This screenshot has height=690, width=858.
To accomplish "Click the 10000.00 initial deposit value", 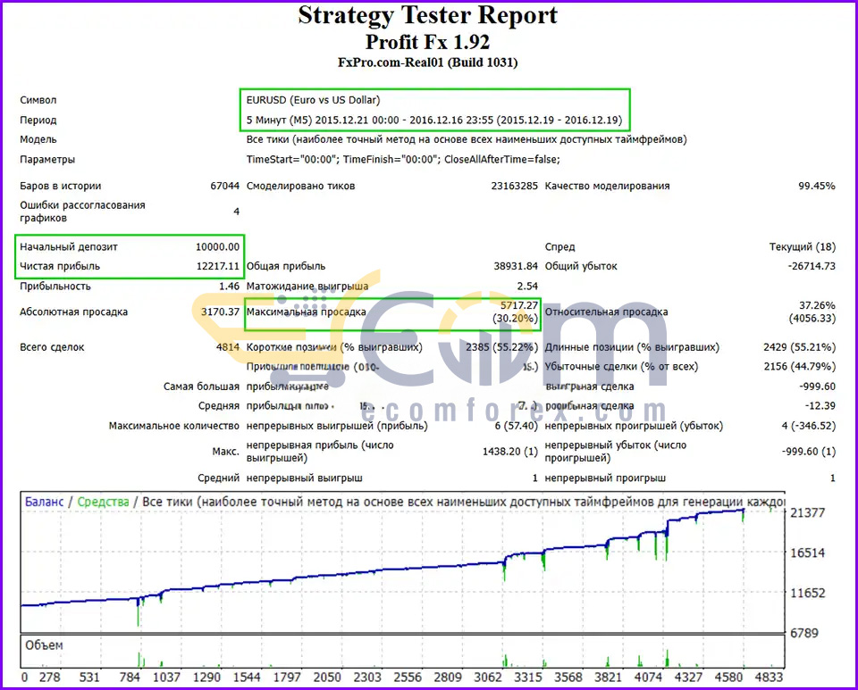I will click(217, 246).
